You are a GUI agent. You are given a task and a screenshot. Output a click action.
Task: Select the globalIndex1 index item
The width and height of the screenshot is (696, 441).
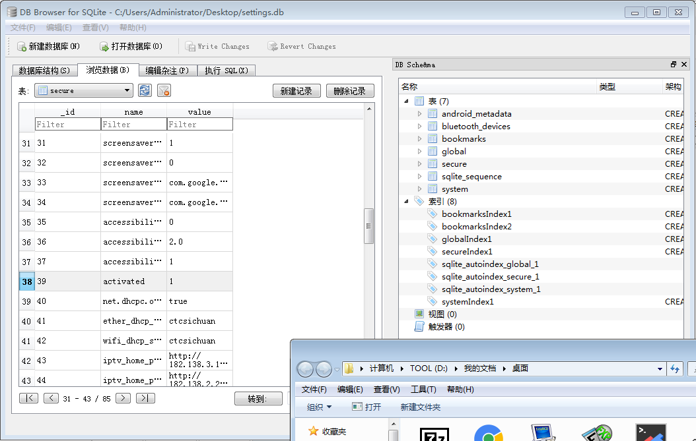[x=466, y=239]
